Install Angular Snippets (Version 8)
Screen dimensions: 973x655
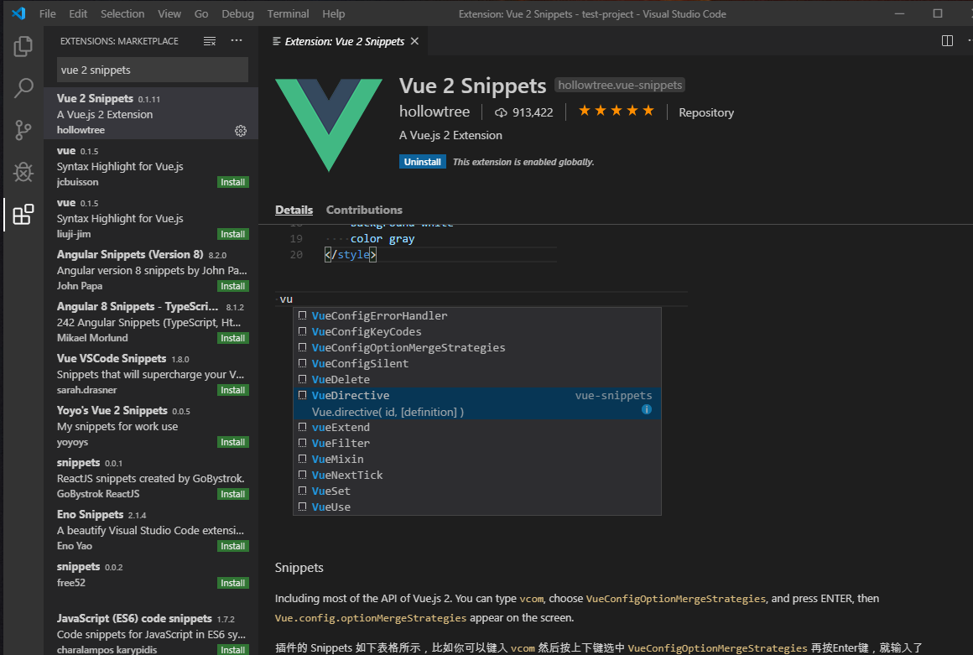click(232, 287)
